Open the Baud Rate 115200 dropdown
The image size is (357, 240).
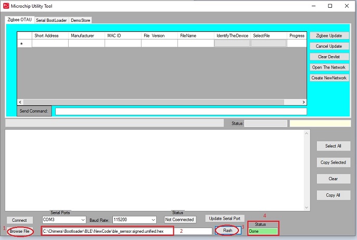[x=152, y=220]
